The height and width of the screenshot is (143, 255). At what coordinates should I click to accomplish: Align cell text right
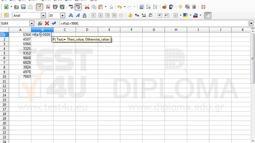pos(107,15)
